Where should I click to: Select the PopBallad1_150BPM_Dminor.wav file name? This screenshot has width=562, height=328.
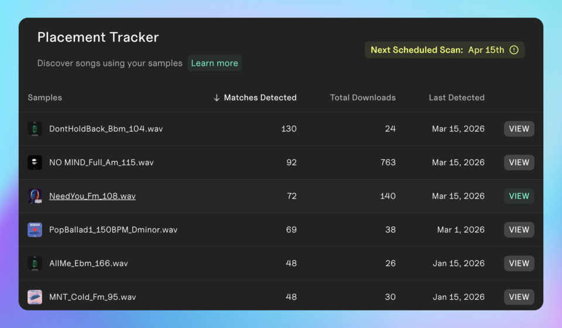click(113, 230)
